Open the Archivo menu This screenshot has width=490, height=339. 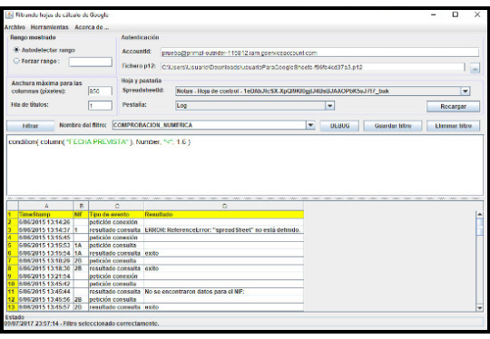[15, 27]
